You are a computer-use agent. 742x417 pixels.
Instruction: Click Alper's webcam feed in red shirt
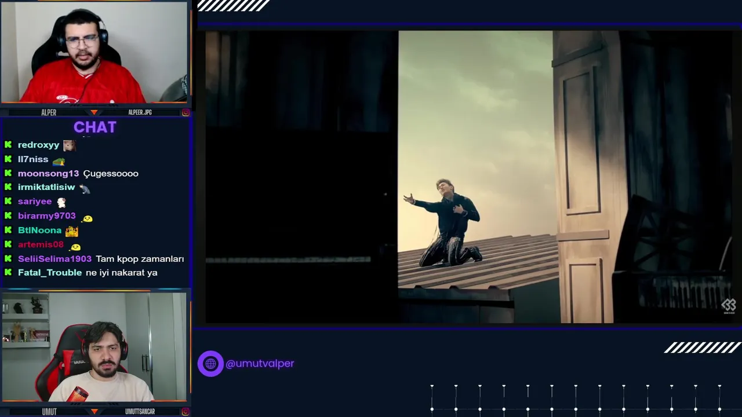(x=94, y=53)
